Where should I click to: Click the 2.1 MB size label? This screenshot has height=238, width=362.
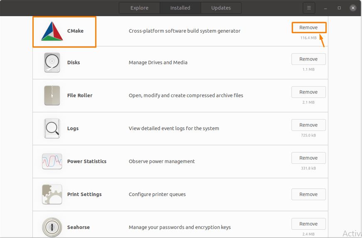[308, 102]
